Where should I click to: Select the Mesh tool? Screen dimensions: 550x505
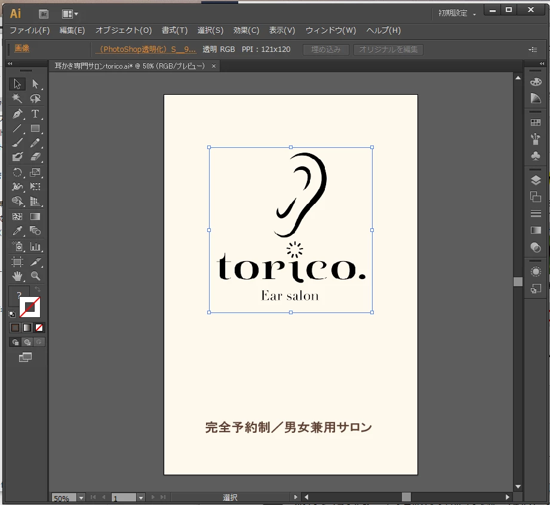tap(17, 216)
